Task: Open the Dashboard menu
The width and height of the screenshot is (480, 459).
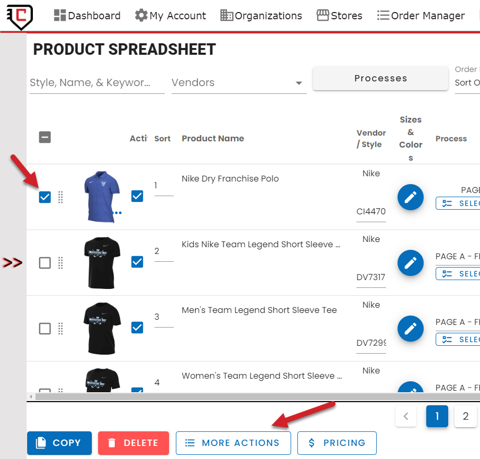Action: click(x=87, y=16)
